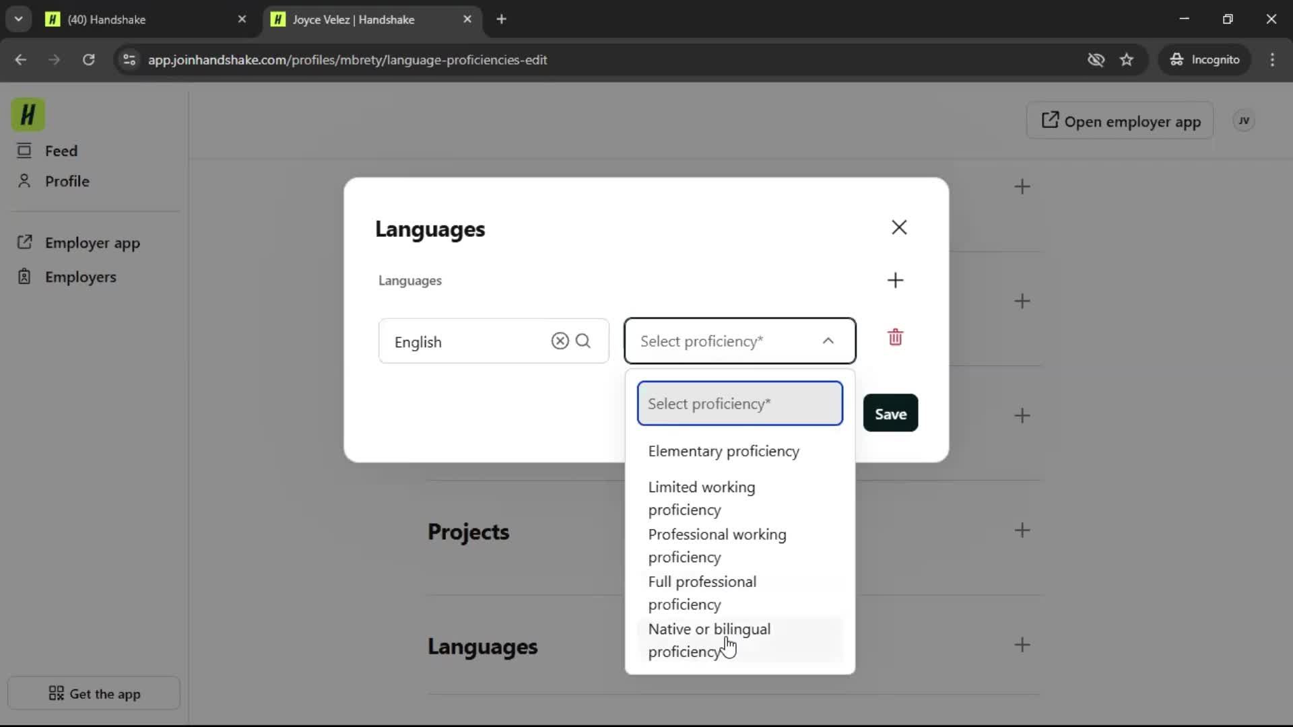Choose Professional working proficiency
The image size is (1293, 727).
(x=740, y=545)
